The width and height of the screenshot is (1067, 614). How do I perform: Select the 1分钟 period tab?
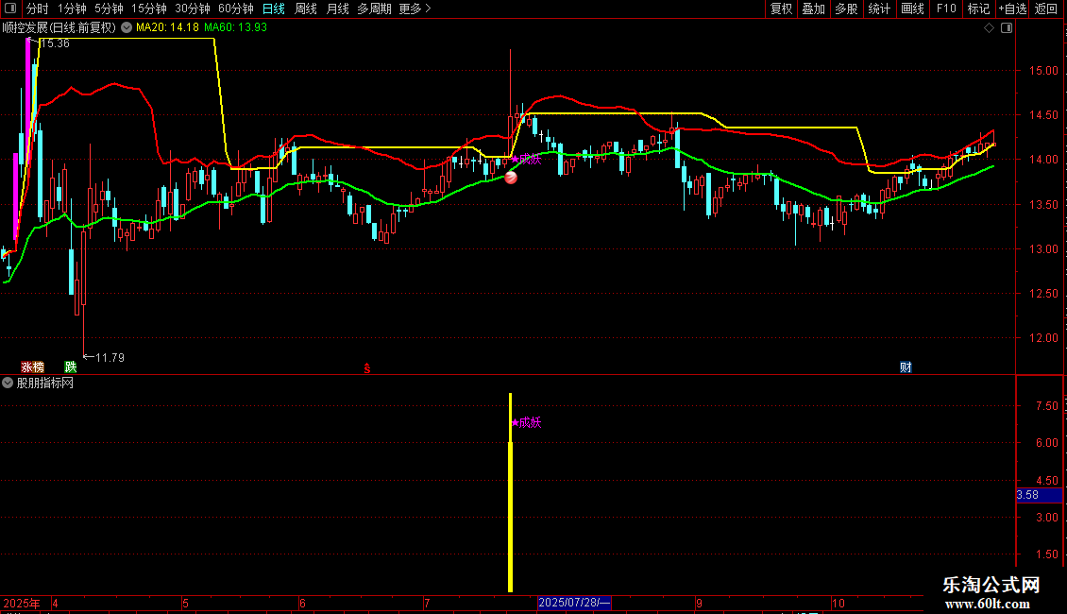pyautogui.click(x=72, y=9)
